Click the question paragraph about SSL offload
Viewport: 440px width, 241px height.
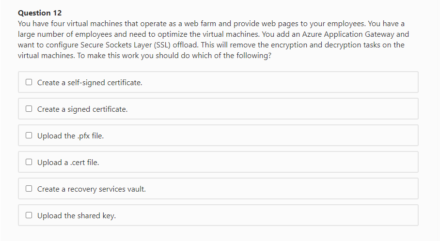tap(214, 40)
